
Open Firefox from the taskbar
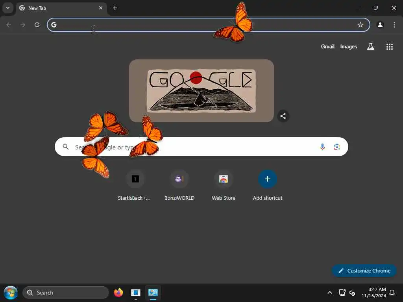118,293
